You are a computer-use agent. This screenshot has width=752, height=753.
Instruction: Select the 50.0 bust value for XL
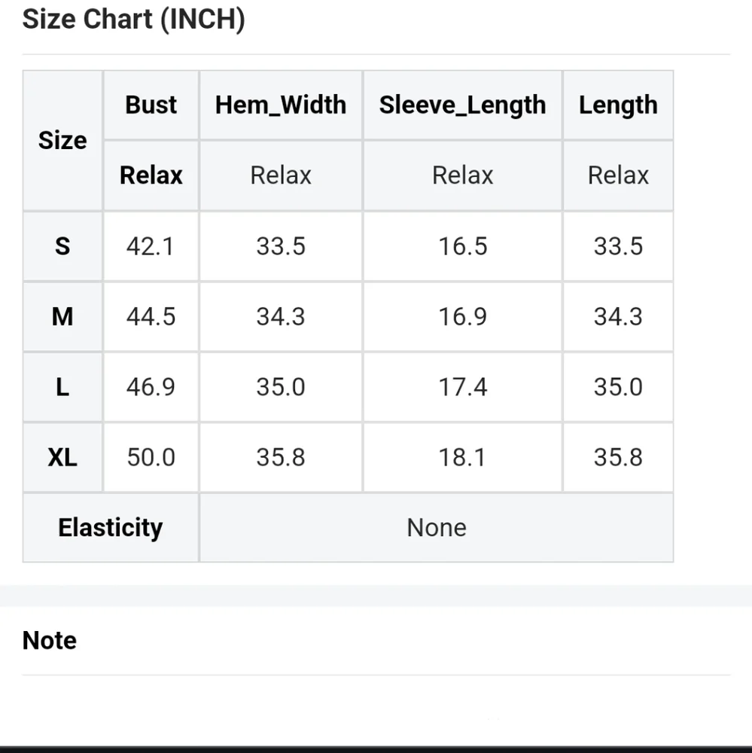coord(151,457)
